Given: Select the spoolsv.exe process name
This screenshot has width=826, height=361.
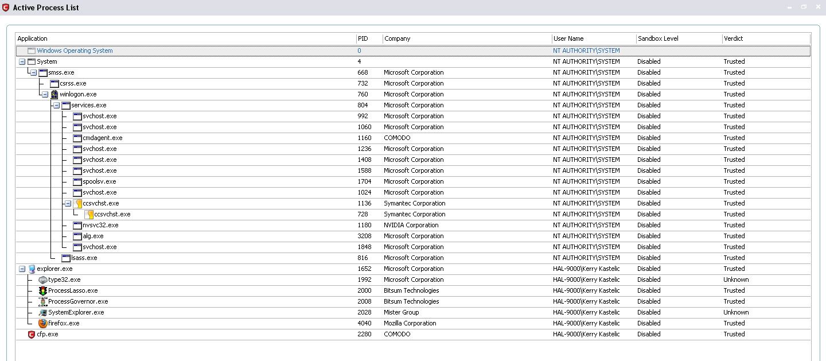Looking at the screenshot, I should (99, 181).
